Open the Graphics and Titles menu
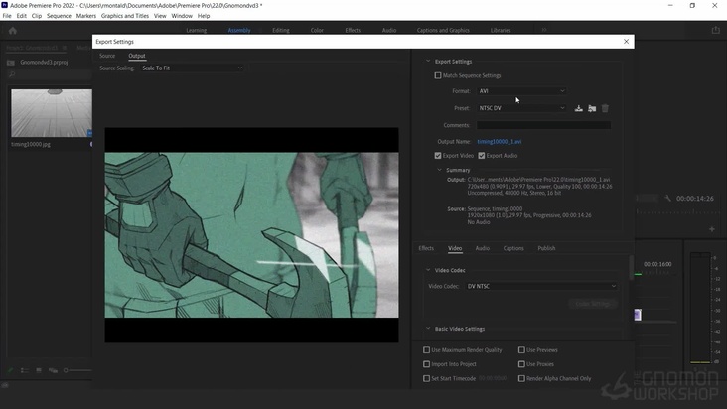 (x=125, y=16)
